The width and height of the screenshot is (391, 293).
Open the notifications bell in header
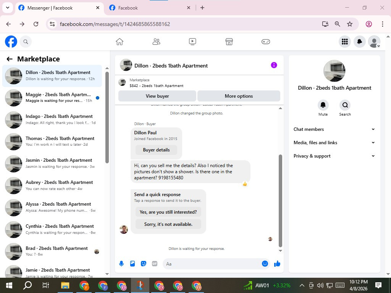pos(360,42)
